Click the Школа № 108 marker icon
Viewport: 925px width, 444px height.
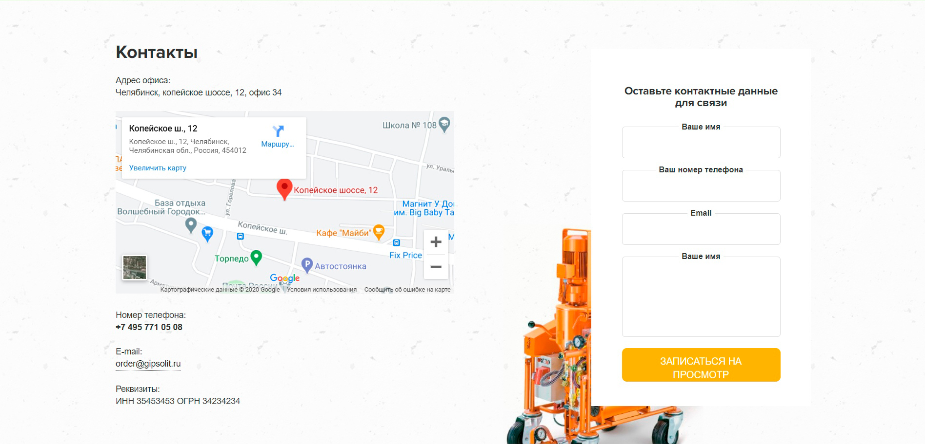pyautogui.click(x=444, y=125)
